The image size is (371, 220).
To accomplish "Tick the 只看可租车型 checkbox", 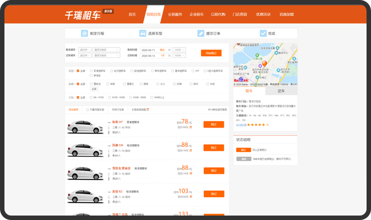I will coord(87,110).
